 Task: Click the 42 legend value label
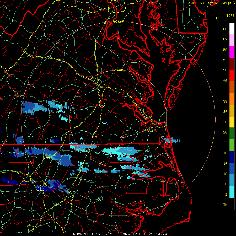pos(225,91)
